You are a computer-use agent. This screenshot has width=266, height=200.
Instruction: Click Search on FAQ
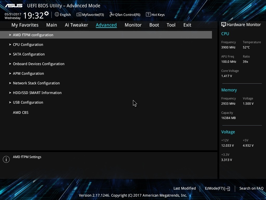[251, 189]
